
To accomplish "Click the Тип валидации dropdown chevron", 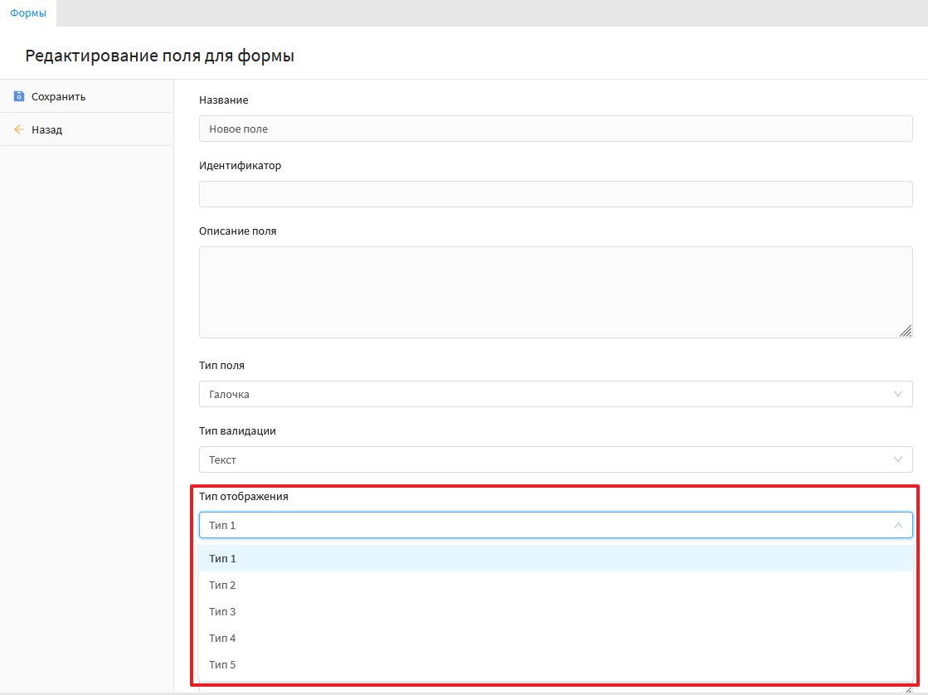I will tap(898, 459).
